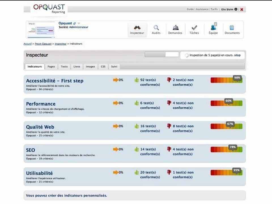272x204 pixels.
Task: Click the 60% Performance score gauge
Action: [226, 103]
